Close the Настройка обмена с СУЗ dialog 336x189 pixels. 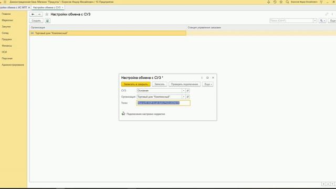pyautogui.click(x=213, y=78)
